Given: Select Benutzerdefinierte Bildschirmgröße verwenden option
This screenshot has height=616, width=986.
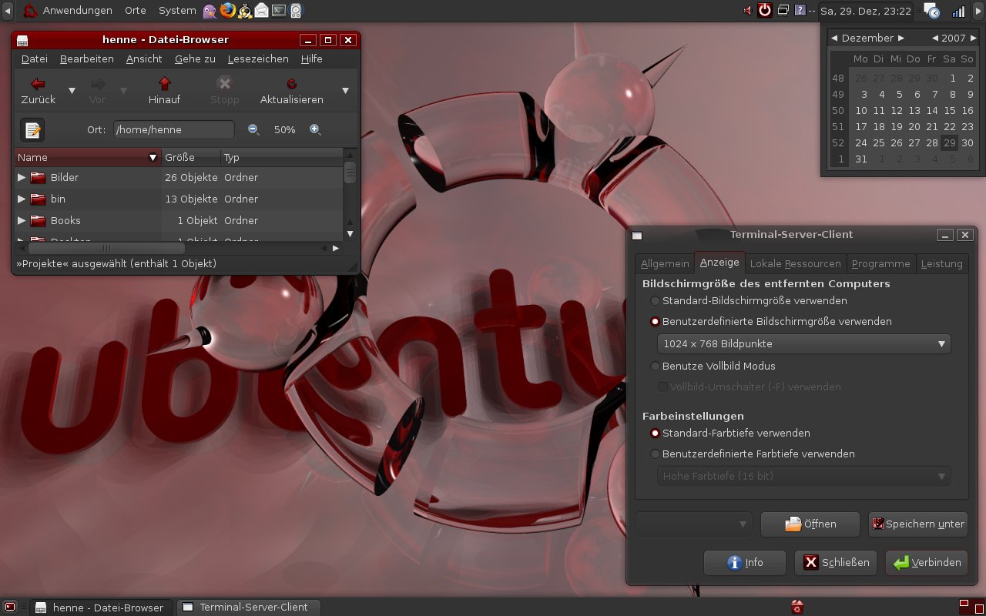Looking at the screenshot, I should [x=771, y=321].
